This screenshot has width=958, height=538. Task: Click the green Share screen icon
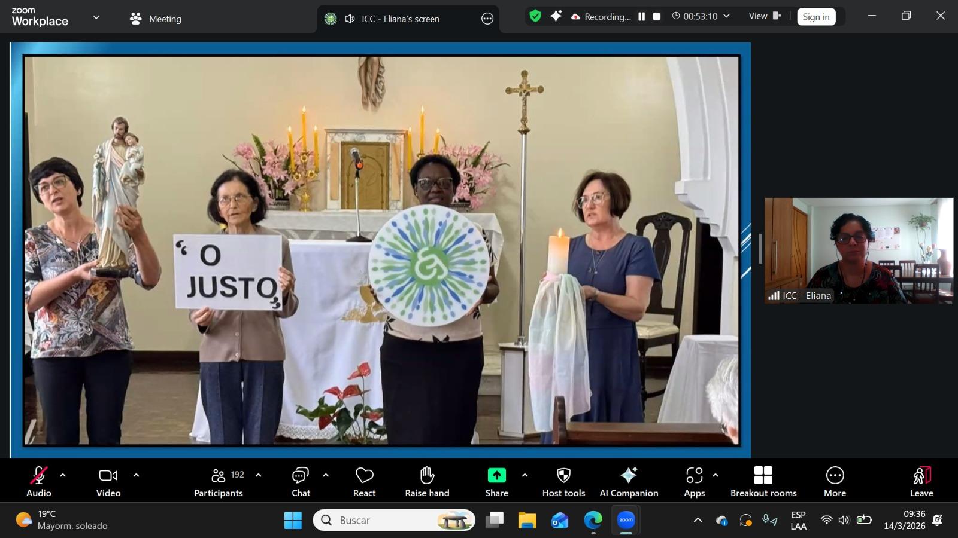point(496,476)
